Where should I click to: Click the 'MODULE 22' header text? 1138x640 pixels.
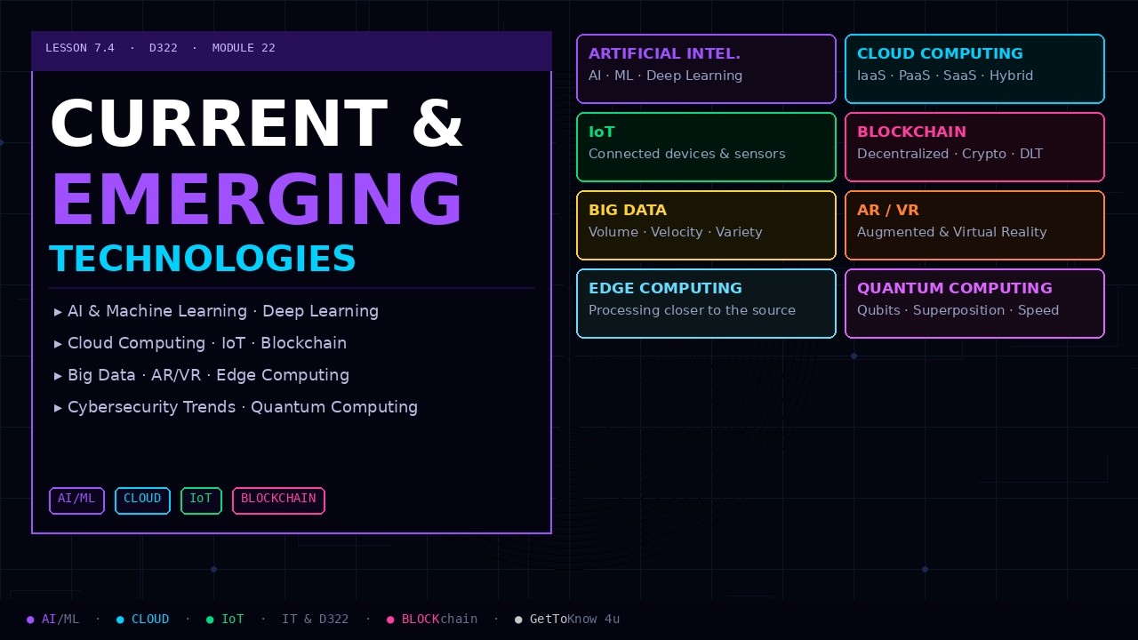244,48
